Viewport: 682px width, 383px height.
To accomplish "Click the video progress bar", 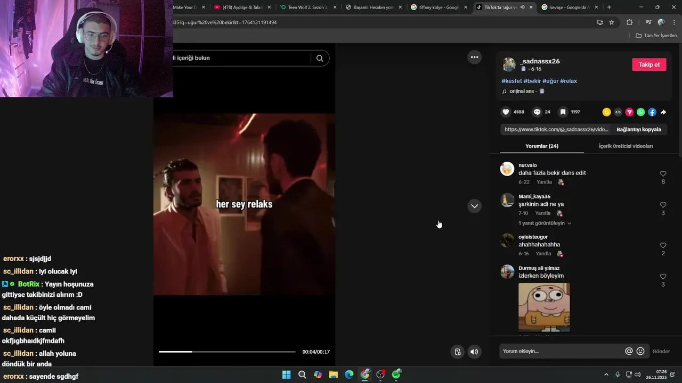I will [x=227, y=352].
